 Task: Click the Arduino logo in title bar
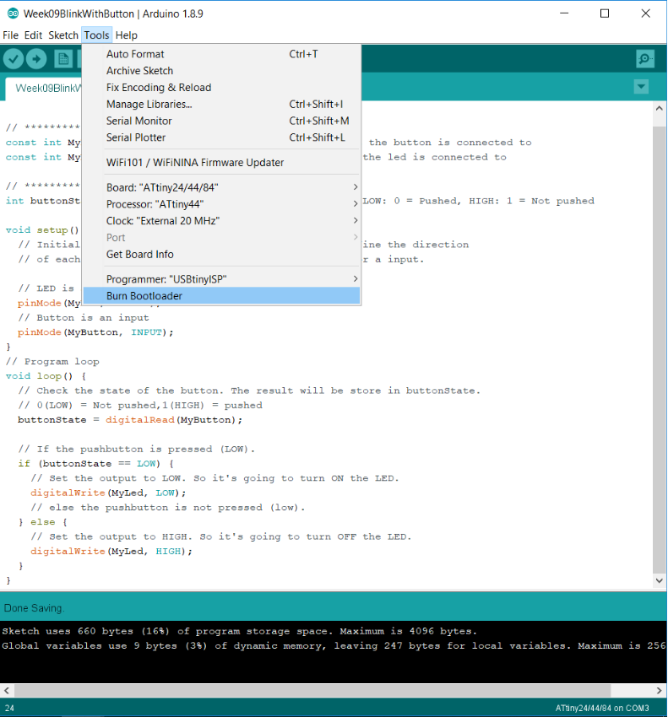(13, 13)
